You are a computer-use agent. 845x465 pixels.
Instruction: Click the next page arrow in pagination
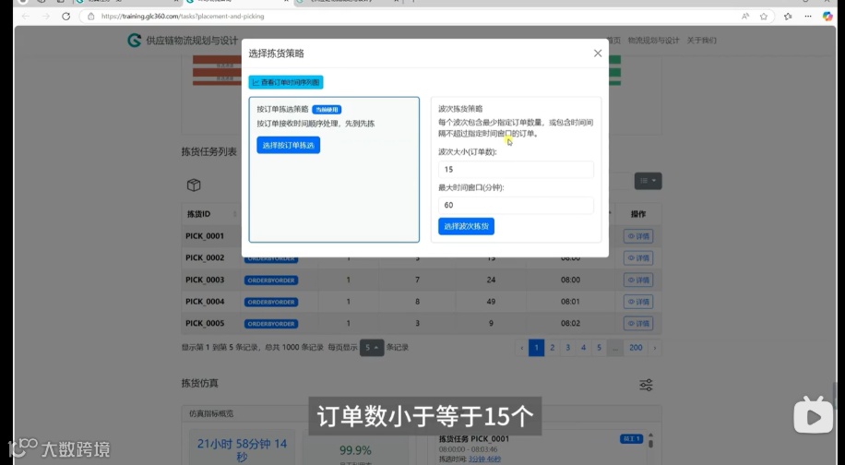[x=655, y=348]
